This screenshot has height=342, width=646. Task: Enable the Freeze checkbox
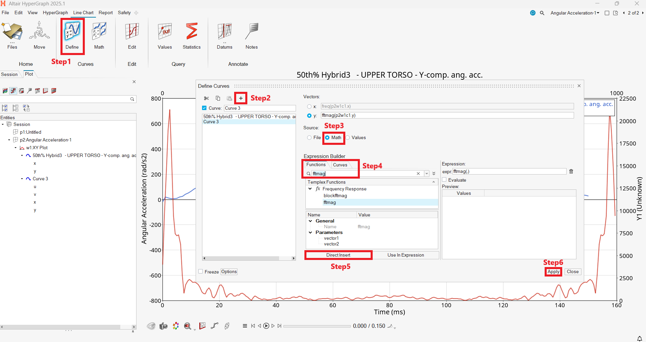(x=201, y=271)
